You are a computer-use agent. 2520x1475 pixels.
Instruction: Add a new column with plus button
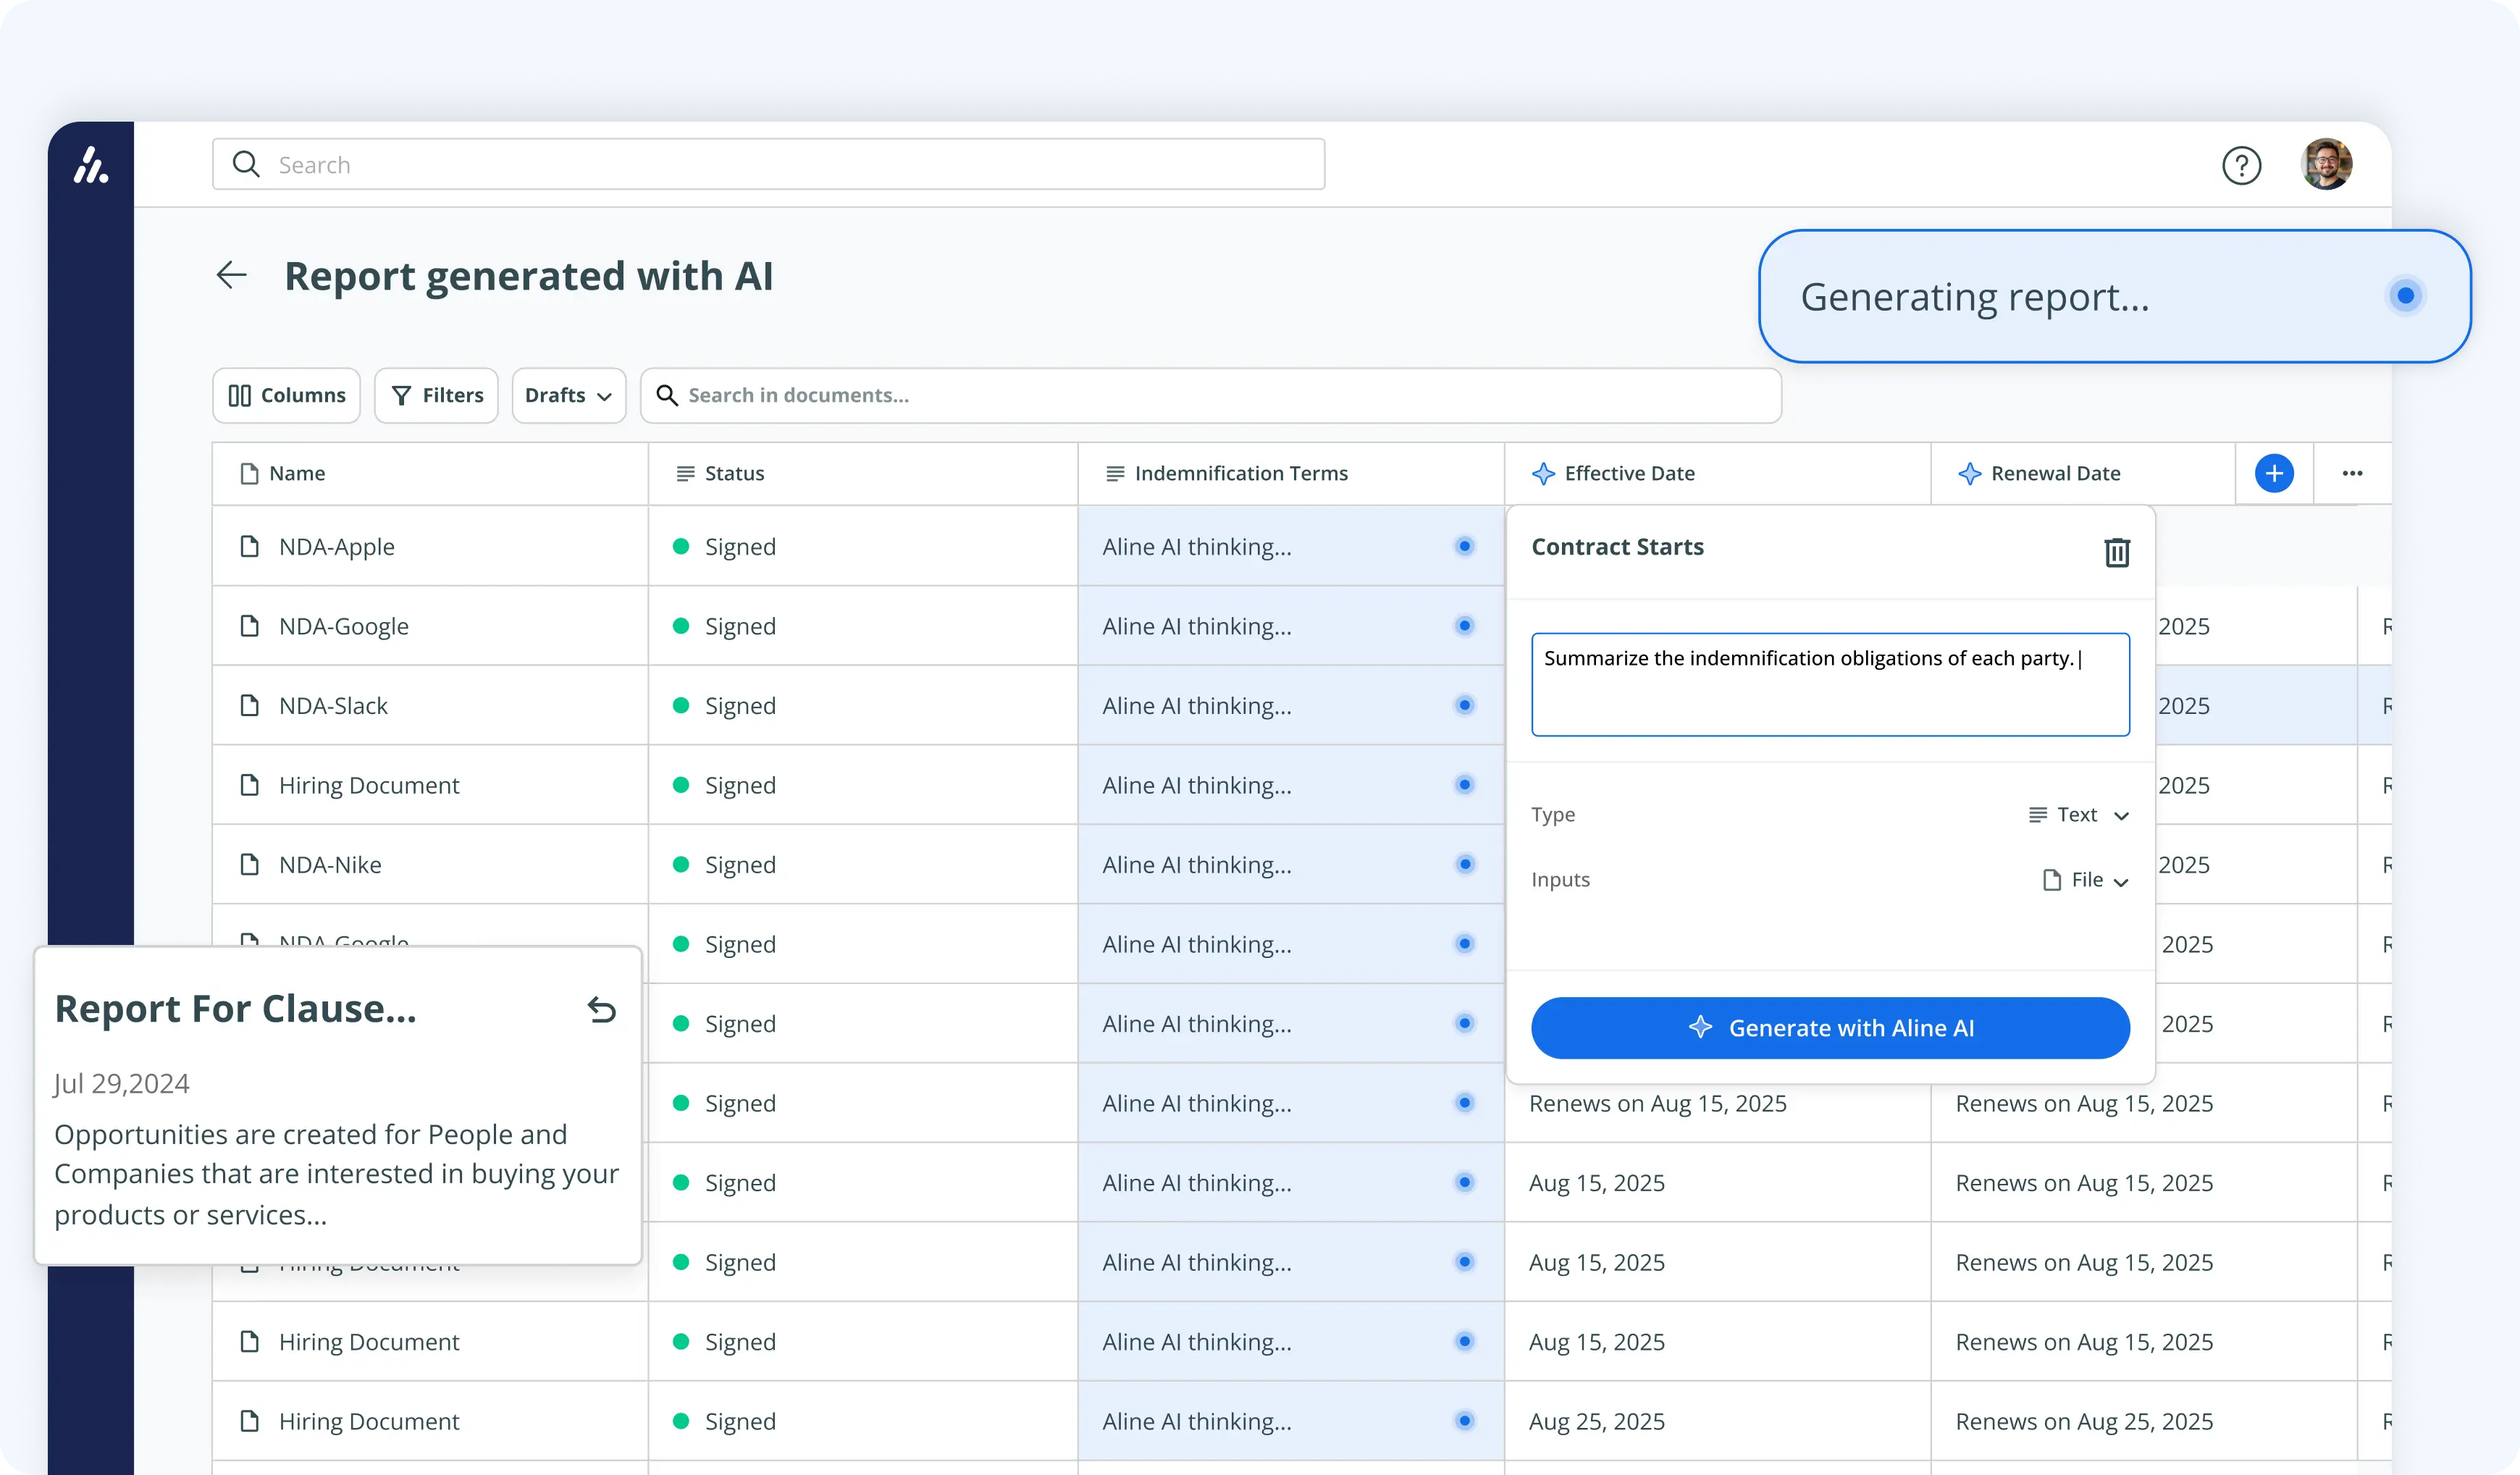click(x=2273, y=473)
